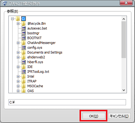Click the ChatAndMessenger folder icon
The height and width of the screenshot is (123, 135).
pyautogui.click(x=24, y=43)
